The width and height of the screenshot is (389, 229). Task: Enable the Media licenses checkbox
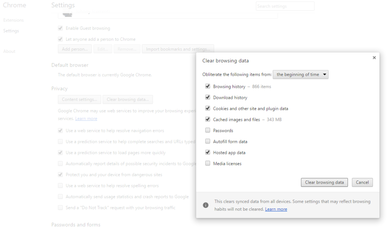tap(207, 164)
